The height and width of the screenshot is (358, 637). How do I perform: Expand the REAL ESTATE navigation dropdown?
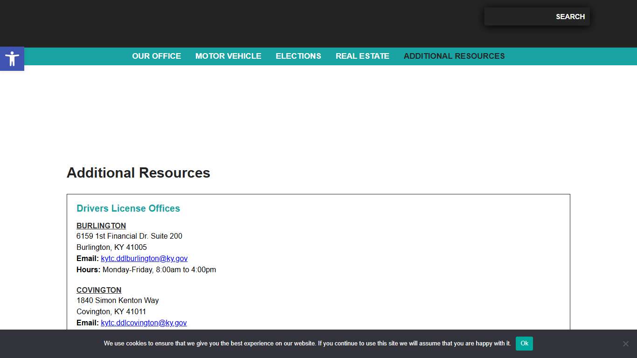coord(362,56)
